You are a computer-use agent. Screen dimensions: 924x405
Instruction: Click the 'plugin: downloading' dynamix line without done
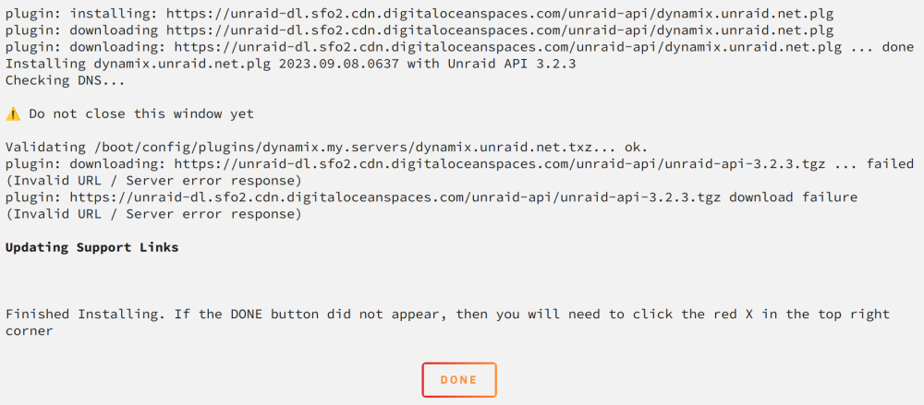point(419,30)
